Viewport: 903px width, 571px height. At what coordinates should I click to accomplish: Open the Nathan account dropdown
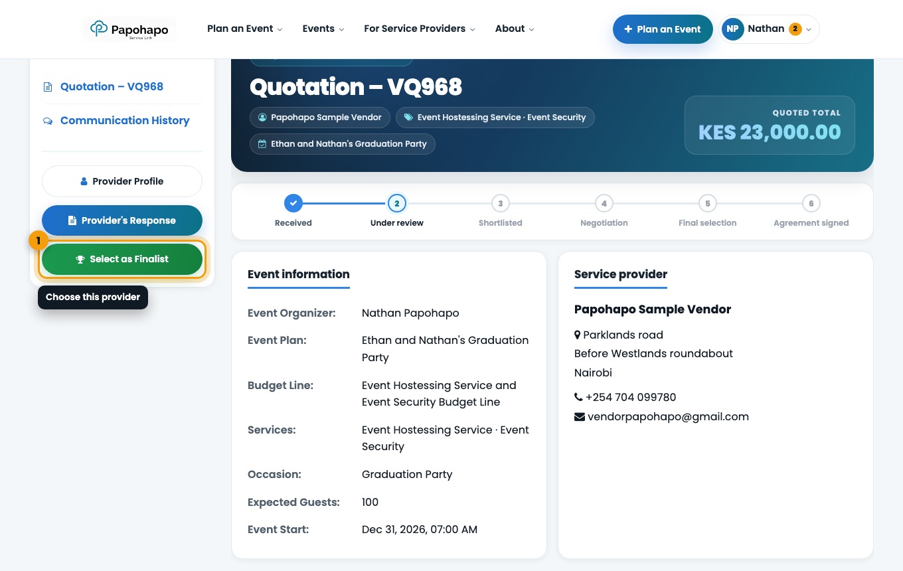pos(770,29)
